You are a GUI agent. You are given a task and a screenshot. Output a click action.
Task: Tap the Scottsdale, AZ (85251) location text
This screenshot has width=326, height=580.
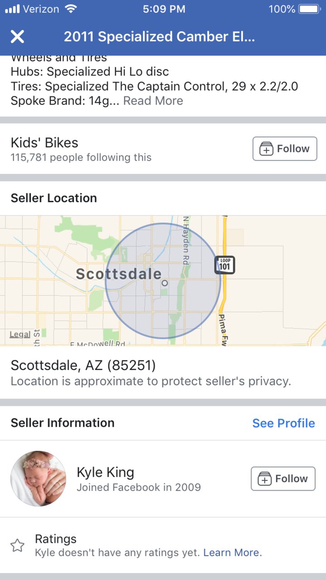(x=83, y=365)
